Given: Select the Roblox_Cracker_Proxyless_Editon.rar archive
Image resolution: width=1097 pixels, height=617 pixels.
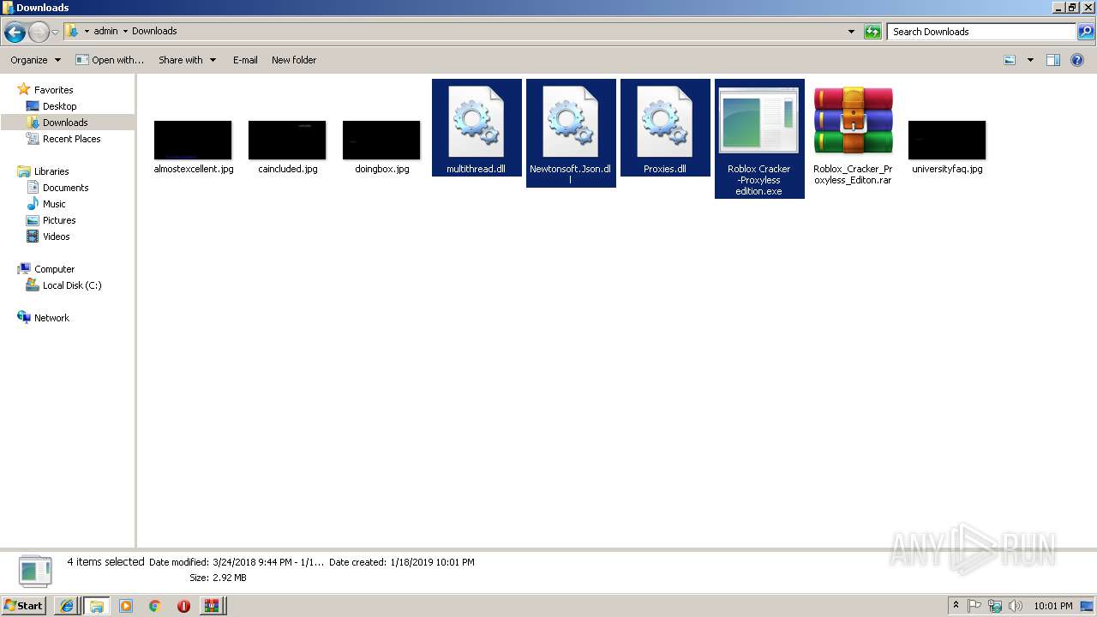Looking at the screenshot, I should click(854, 137).
